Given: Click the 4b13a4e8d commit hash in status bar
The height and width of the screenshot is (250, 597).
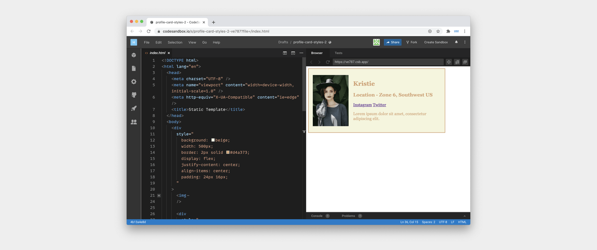Looking at the screenshot, I should pyautogui.click(x=138, y=222).
